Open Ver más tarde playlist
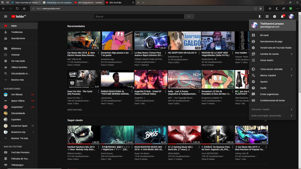 19,61
